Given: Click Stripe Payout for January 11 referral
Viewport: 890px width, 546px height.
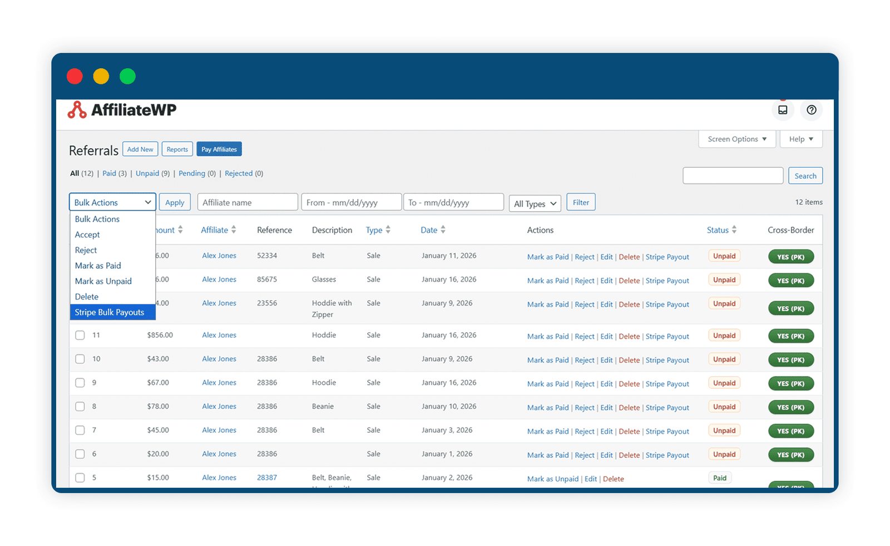Looking at the screenshot, I should [x=667, y=257].
